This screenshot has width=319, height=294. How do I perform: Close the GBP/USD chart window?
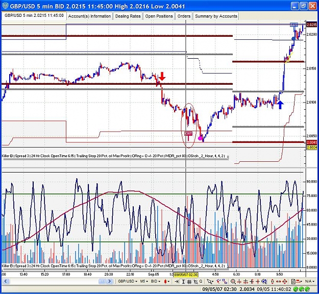click(313, 6)
